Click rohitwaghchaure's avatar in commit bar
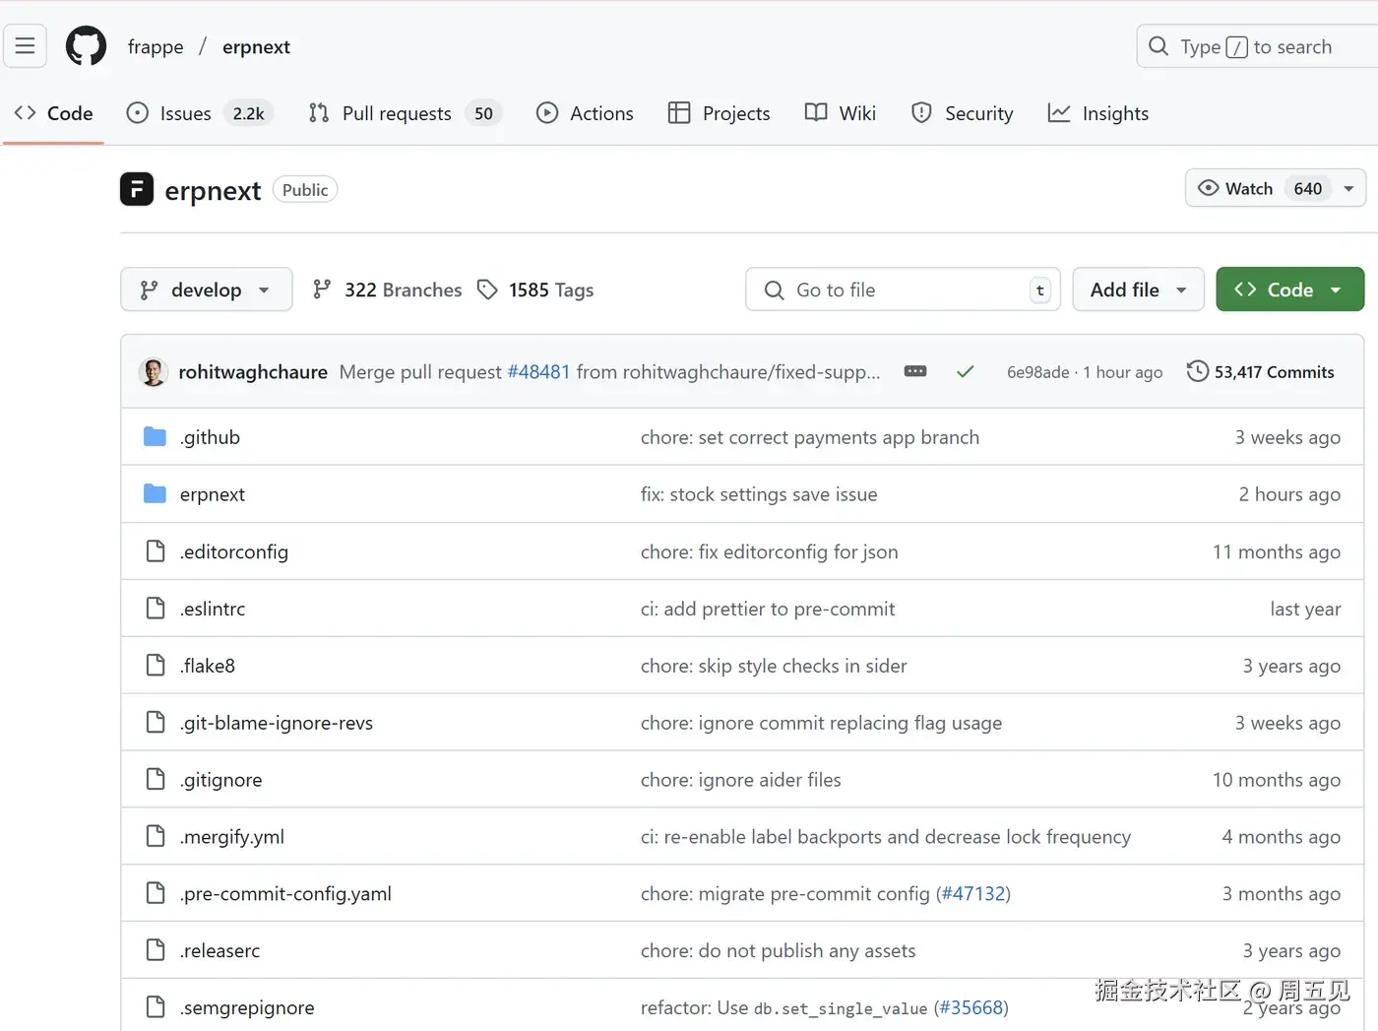Image resolution: width=1378 pixels, height=1031 pixels. click(x=154, y=372)
